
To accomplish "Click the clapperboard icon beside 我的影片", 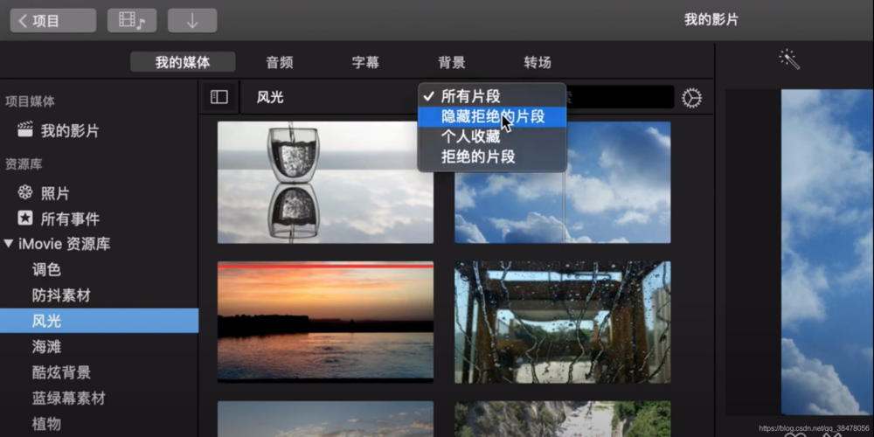I will (25, 130).
